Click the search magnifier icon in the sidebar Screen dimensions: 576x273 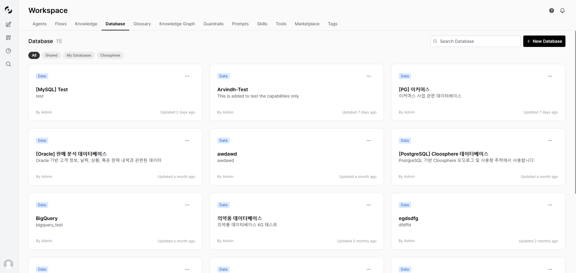click(9, 64)
